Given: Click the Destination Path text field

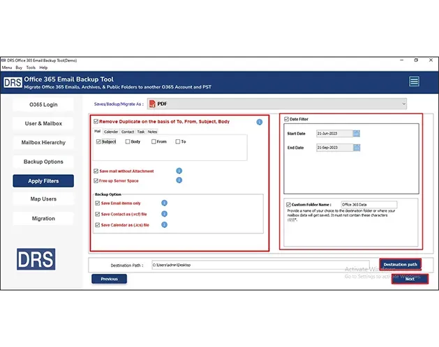Looking at the screenshot, I should (260, 265).
